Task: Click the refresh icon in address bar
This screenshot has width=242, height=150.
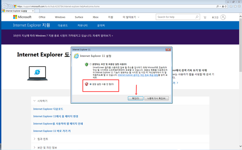Action: 226,6
